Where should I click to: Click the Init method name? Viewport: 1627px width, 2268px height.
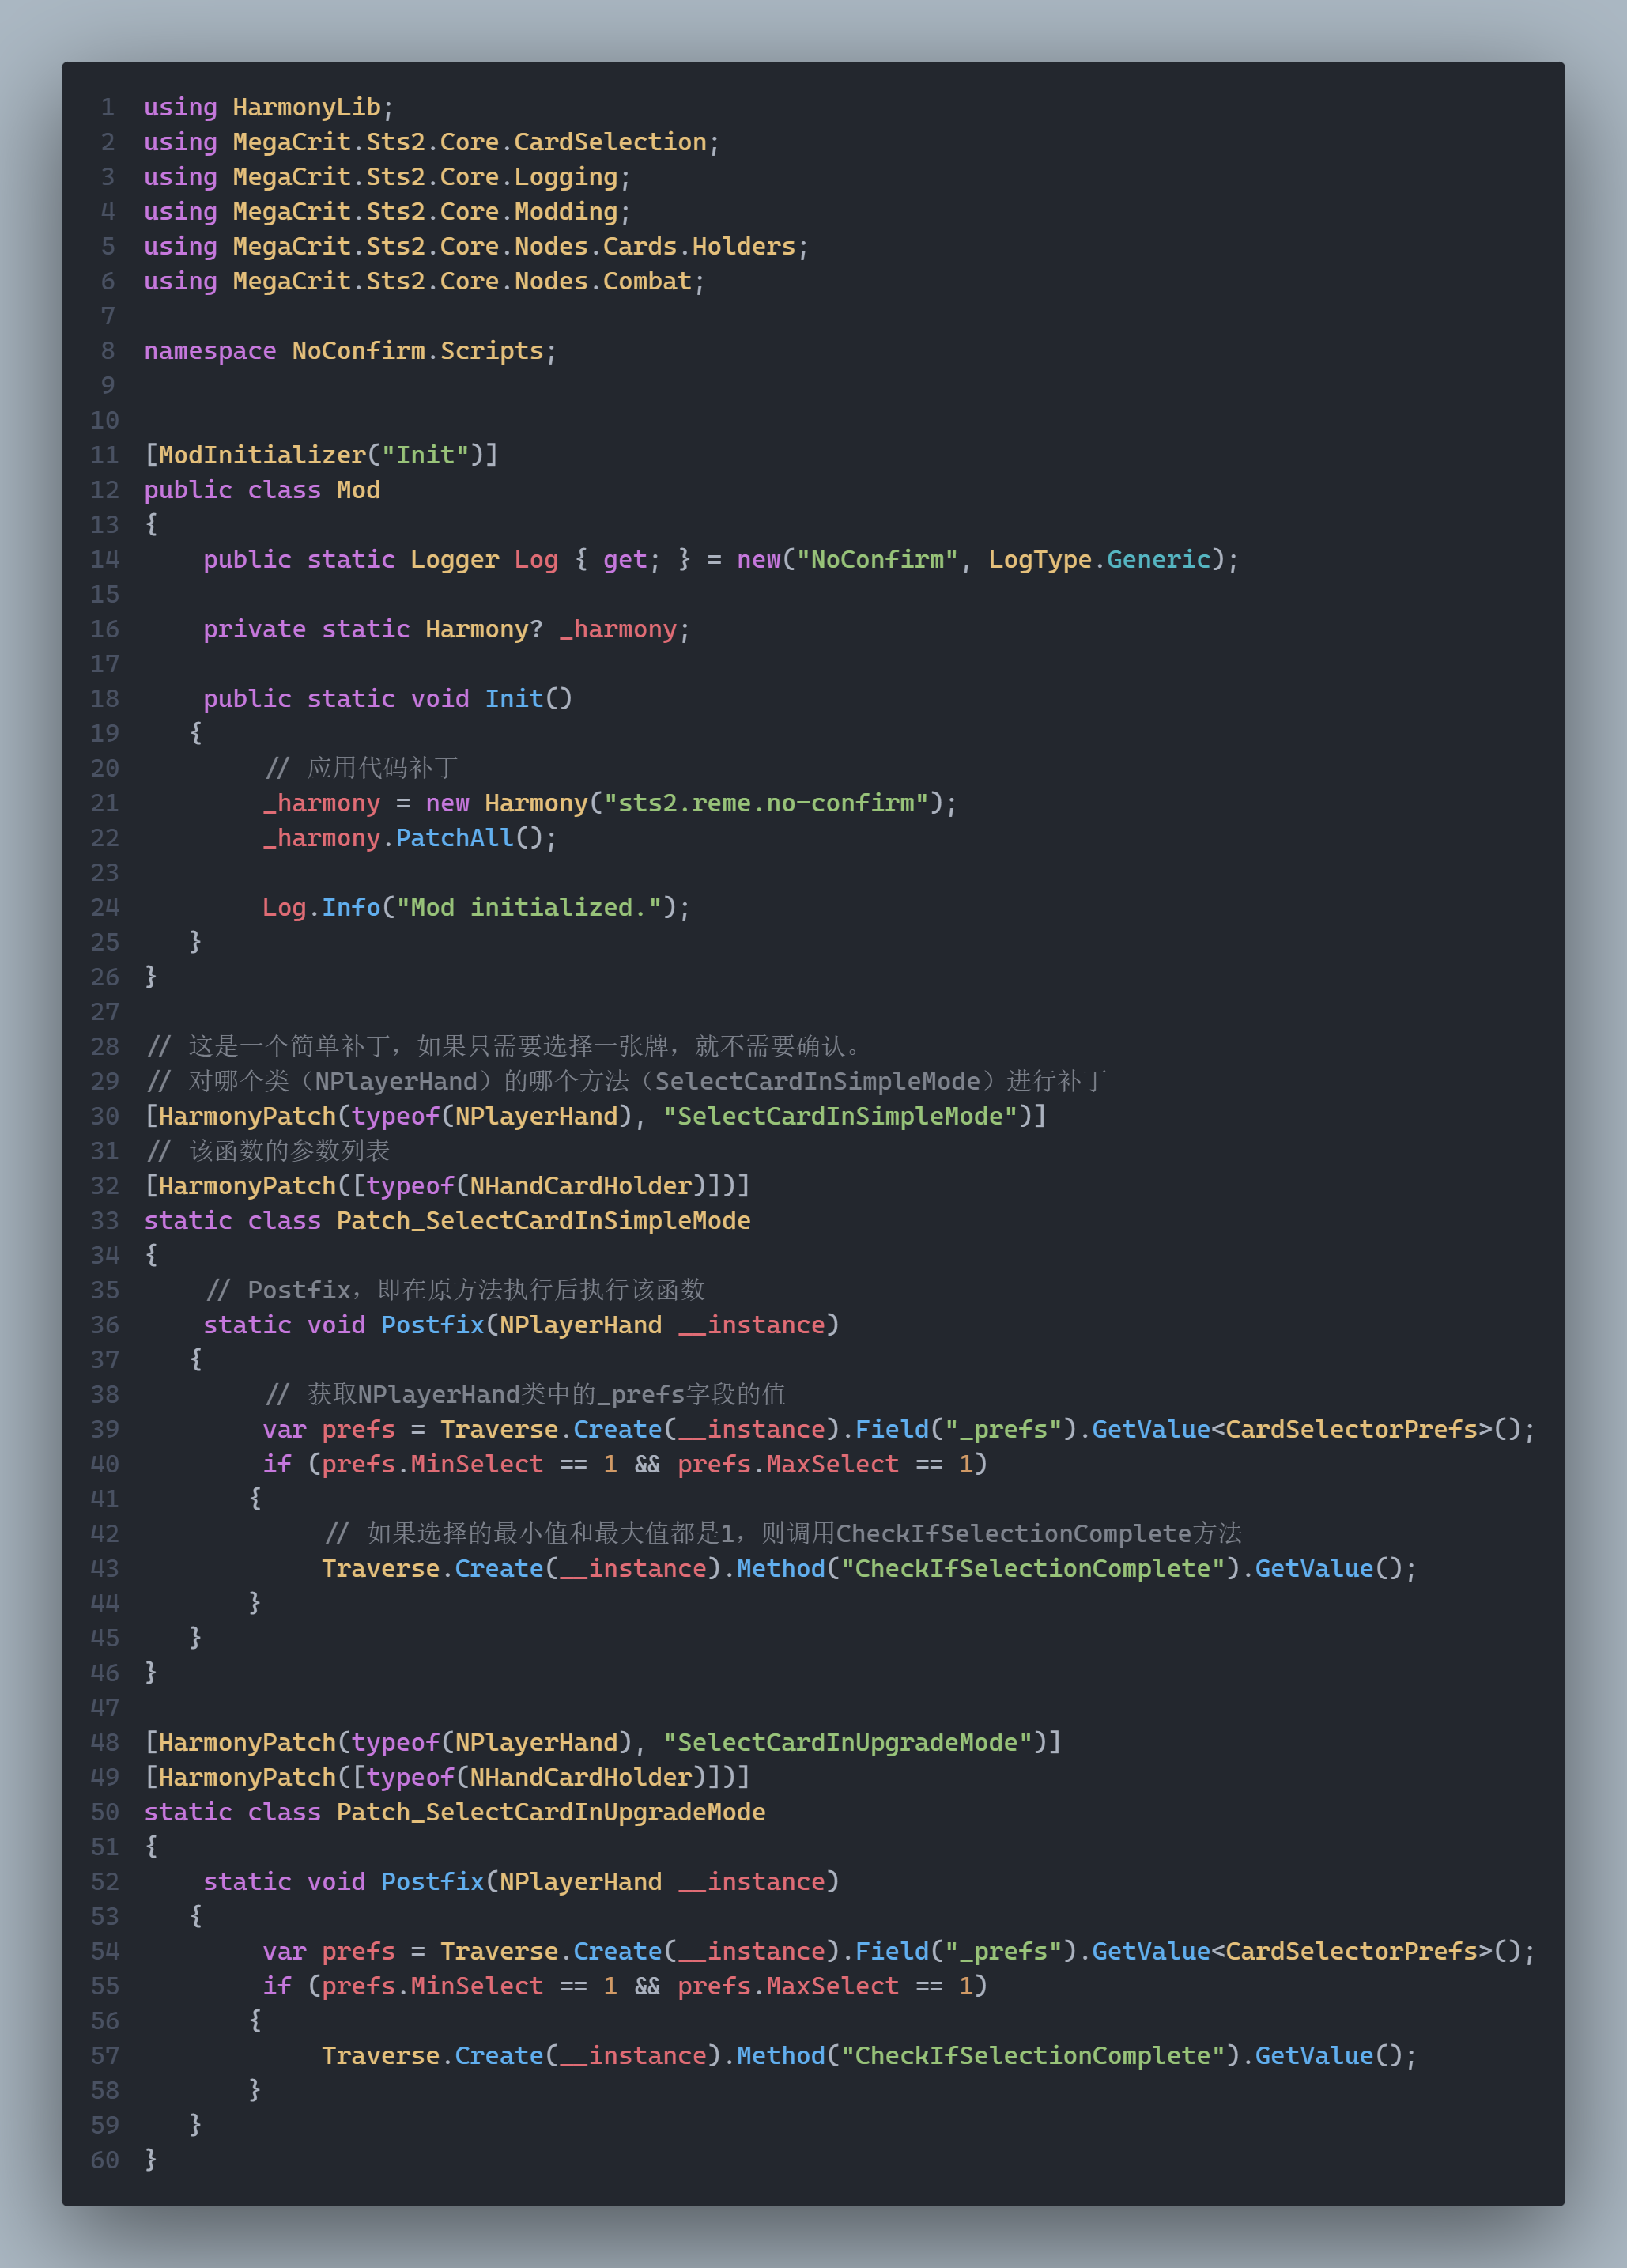point(514,698)
